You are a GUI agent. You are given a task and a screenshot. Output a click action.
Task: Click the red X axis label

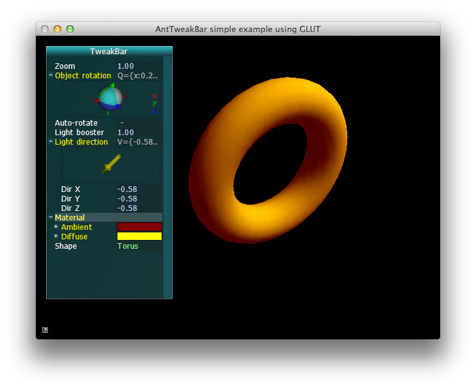click(x=155, y=96)
